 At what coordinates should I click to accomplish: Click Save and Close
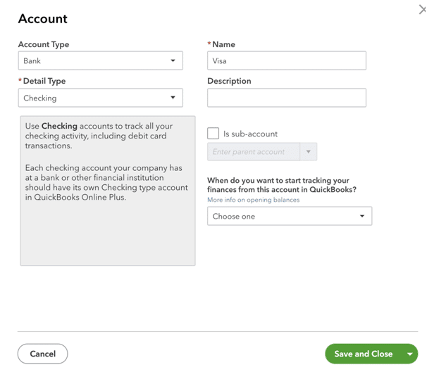364,354
